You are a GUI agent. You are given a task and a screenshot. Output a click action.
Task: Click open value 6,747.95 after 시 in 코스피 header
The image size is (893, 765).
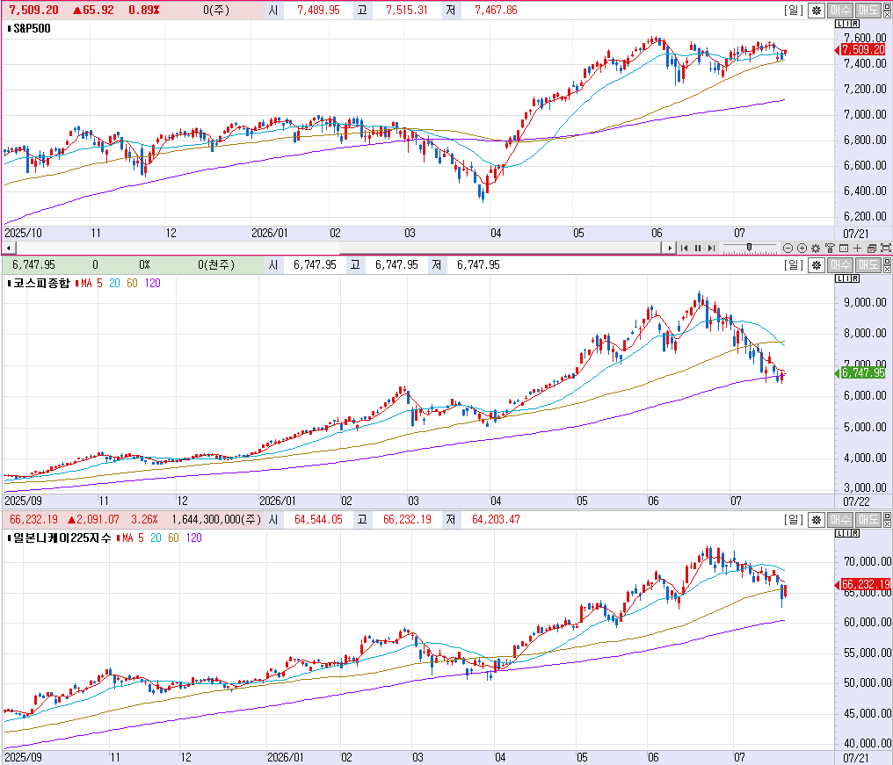[315, 264]
